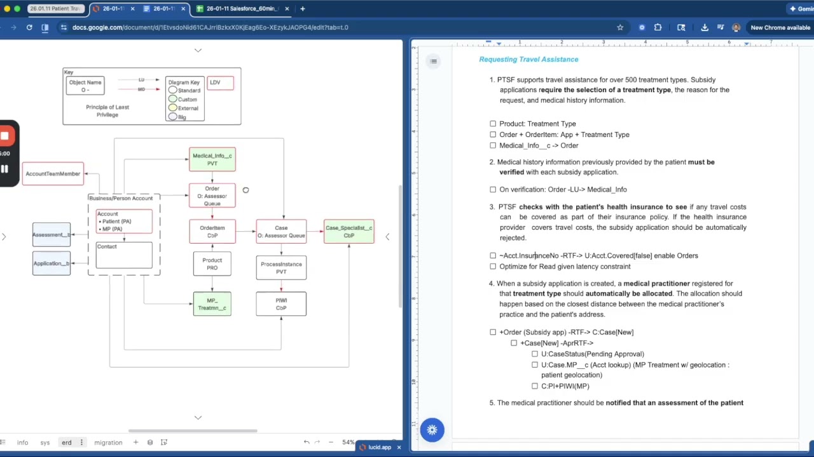814x457 pixels.
Task: Click the docs.google.com address bar
Action: click(341, 27)
